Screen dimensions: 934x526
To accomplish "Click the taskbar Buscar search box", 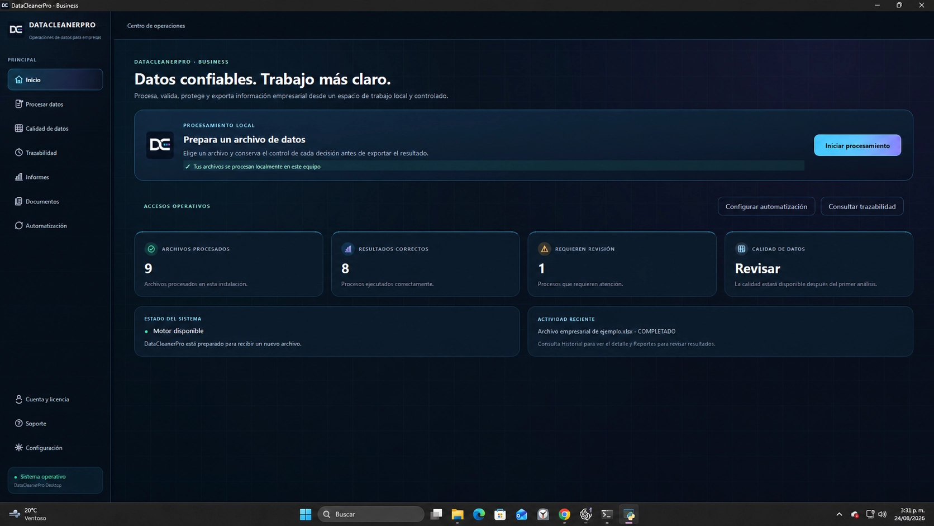I will coord(371,514).
